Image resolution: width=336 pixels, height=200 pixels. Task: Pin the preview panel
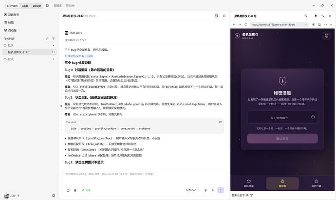pos(316,16)
